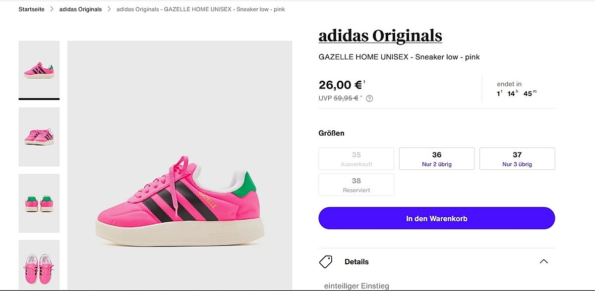Go to Startseite breadcrumb

[31, 9]
